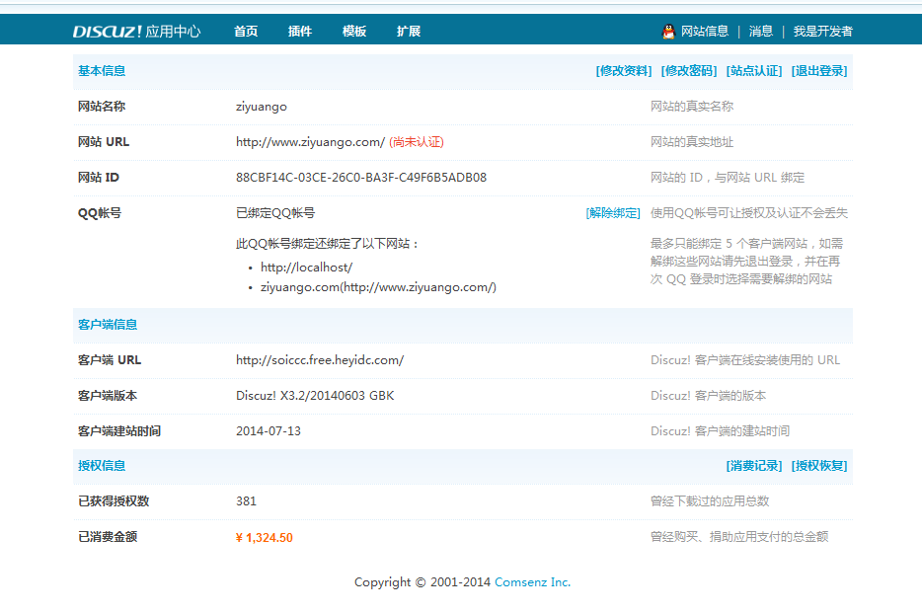Open 消息 in the top bar
The width and height of the screenshot is (922, 613).
[x=760, y=31]
